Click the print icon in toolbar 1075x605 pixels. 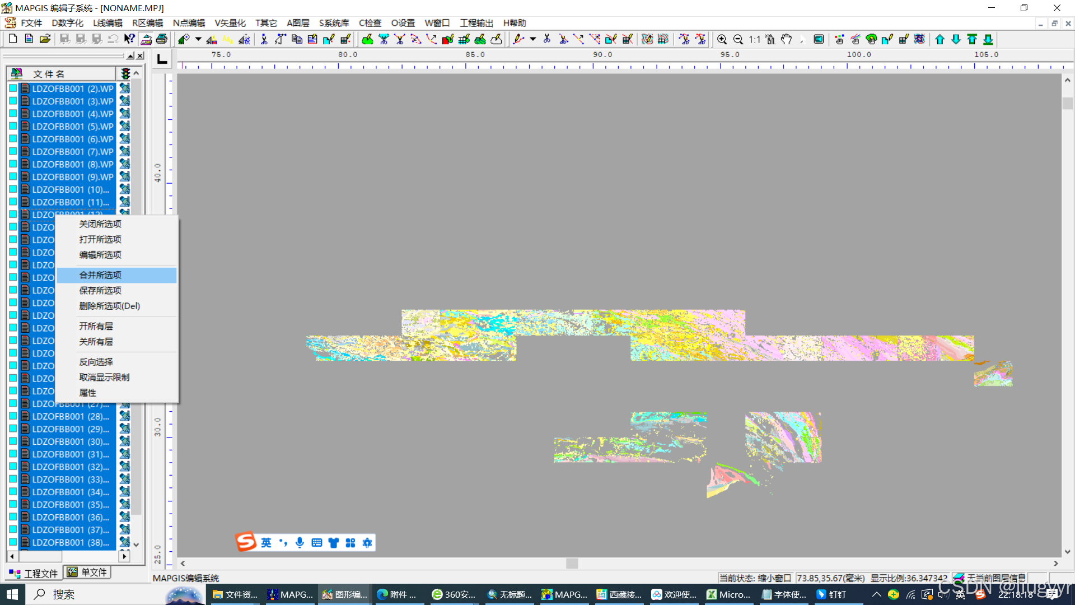(x=162, y=39)
